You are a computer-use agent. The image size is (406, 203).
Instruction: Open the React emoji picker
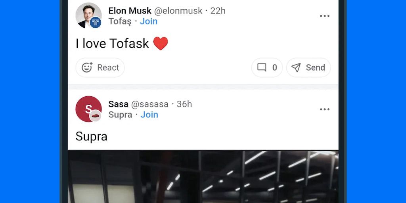click(x=100, y=68)
